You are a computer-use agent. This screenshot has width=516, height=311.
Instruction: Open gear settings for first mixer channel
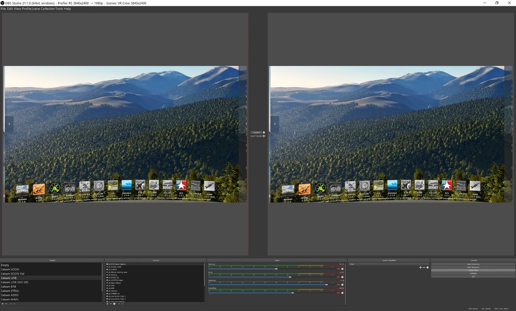pos(342,269)
